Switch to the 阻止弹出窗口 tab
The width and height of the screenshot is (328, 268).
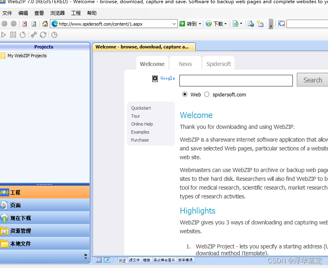coord(164,260)
